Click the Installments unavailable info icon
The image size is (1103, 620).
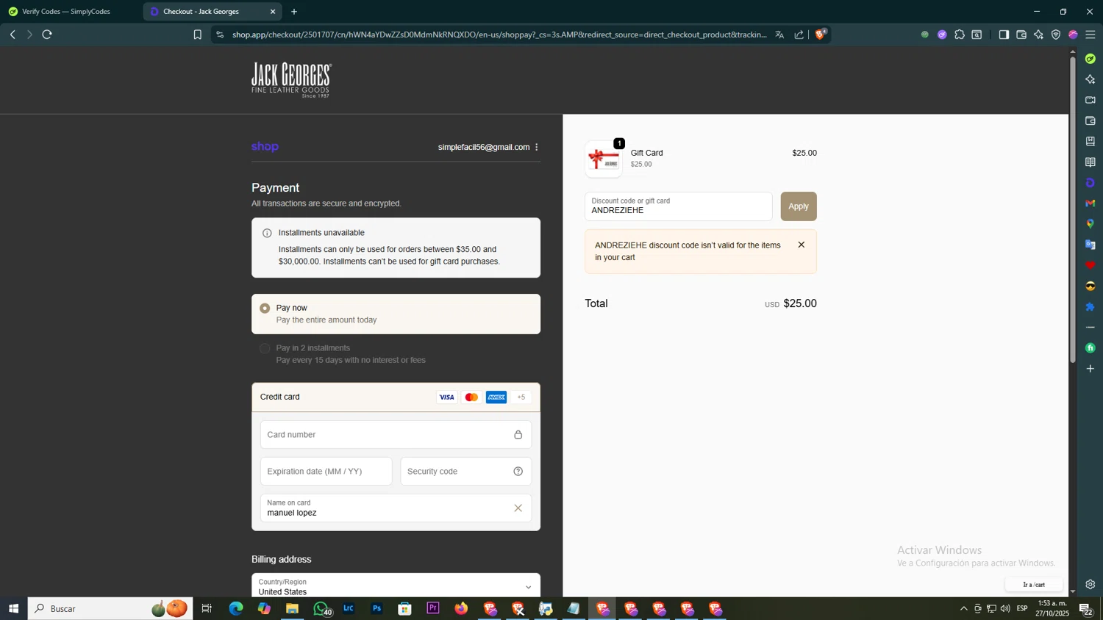pyautogui.click(x=267, y=233)
